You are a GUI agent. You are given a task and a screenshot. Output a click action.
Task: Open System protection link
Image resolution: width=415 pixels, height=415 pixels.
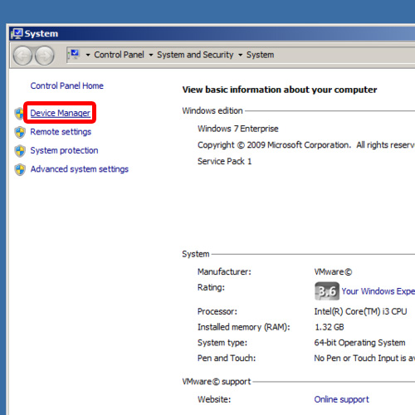tap(64, 150)
